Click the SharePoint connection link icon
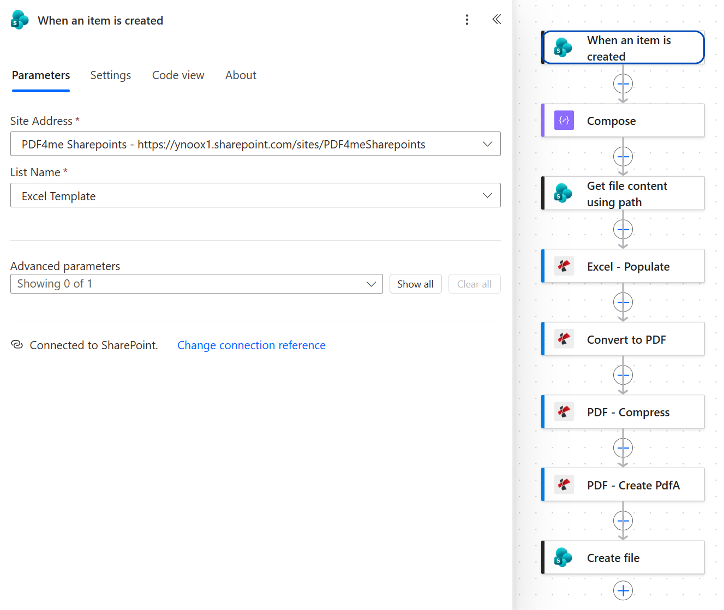 17,345
